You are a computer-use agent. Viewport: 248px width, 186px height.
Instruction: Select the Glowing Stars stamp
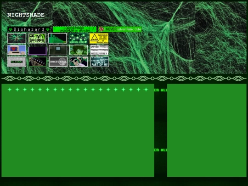78,38
